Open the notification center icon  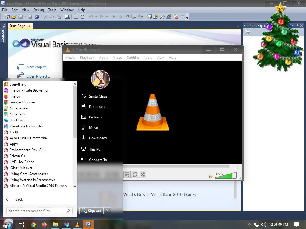[x=296, y=225]
